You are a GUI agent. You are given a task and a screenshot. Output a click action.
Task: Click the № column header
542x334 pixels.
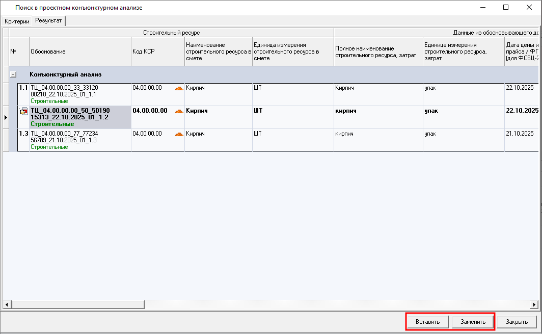[x=13, y=52]
